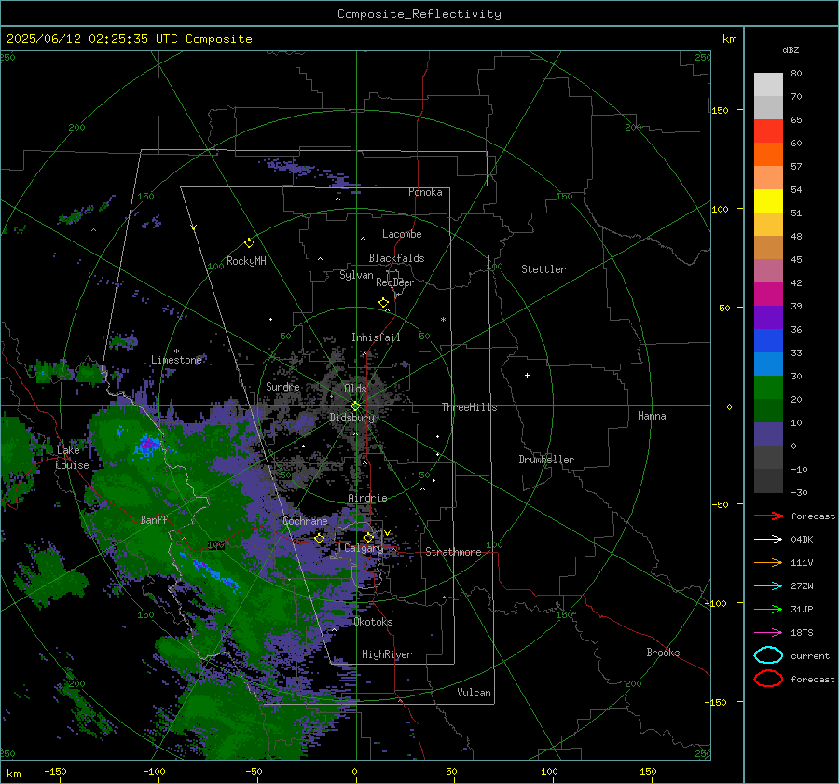This screenshot has width=839, height=784.
Task: Click the white 04DK arrow legend icon
Action: [768, 540]
